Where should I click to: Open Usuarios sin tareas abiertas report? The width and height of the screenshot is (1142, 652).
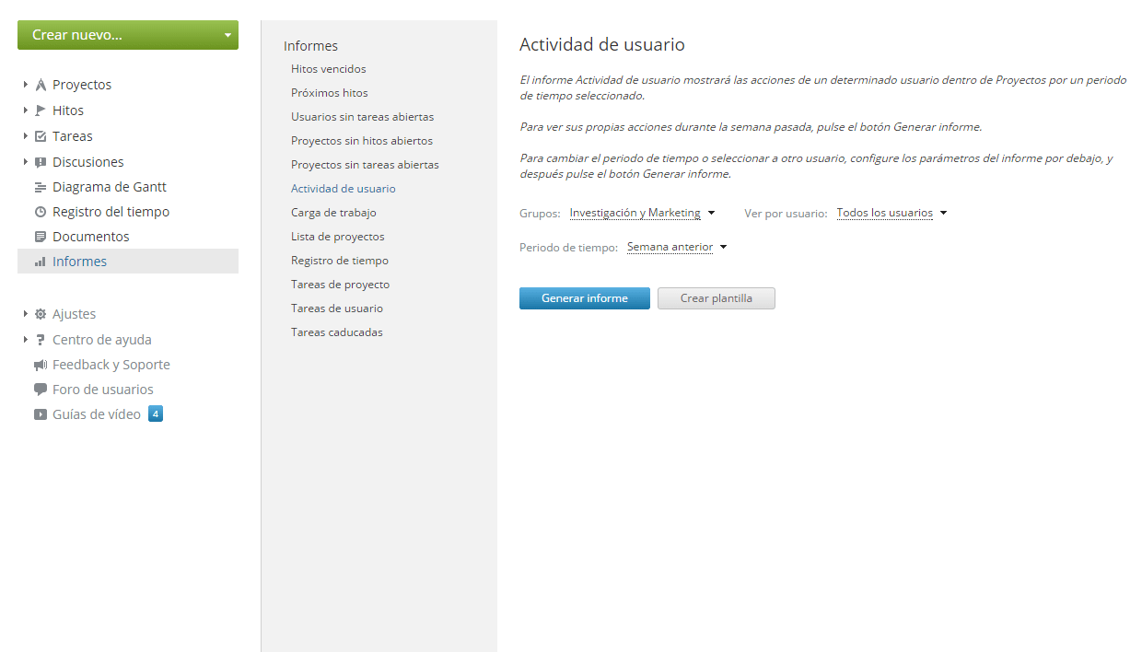point(363,117)
